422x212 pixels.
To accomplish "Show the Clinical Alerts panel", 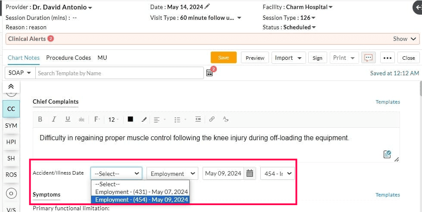I will [405, 39].
